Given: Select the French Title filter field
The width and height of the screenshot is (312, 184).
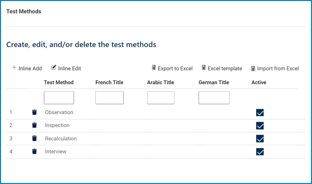Looking at the screenshot, I should [109, 98].
